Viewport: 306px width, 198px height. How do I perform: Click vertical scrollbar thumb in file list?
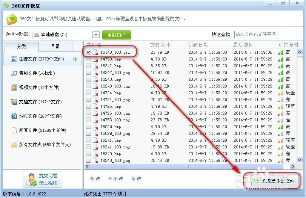click(299, 56)
